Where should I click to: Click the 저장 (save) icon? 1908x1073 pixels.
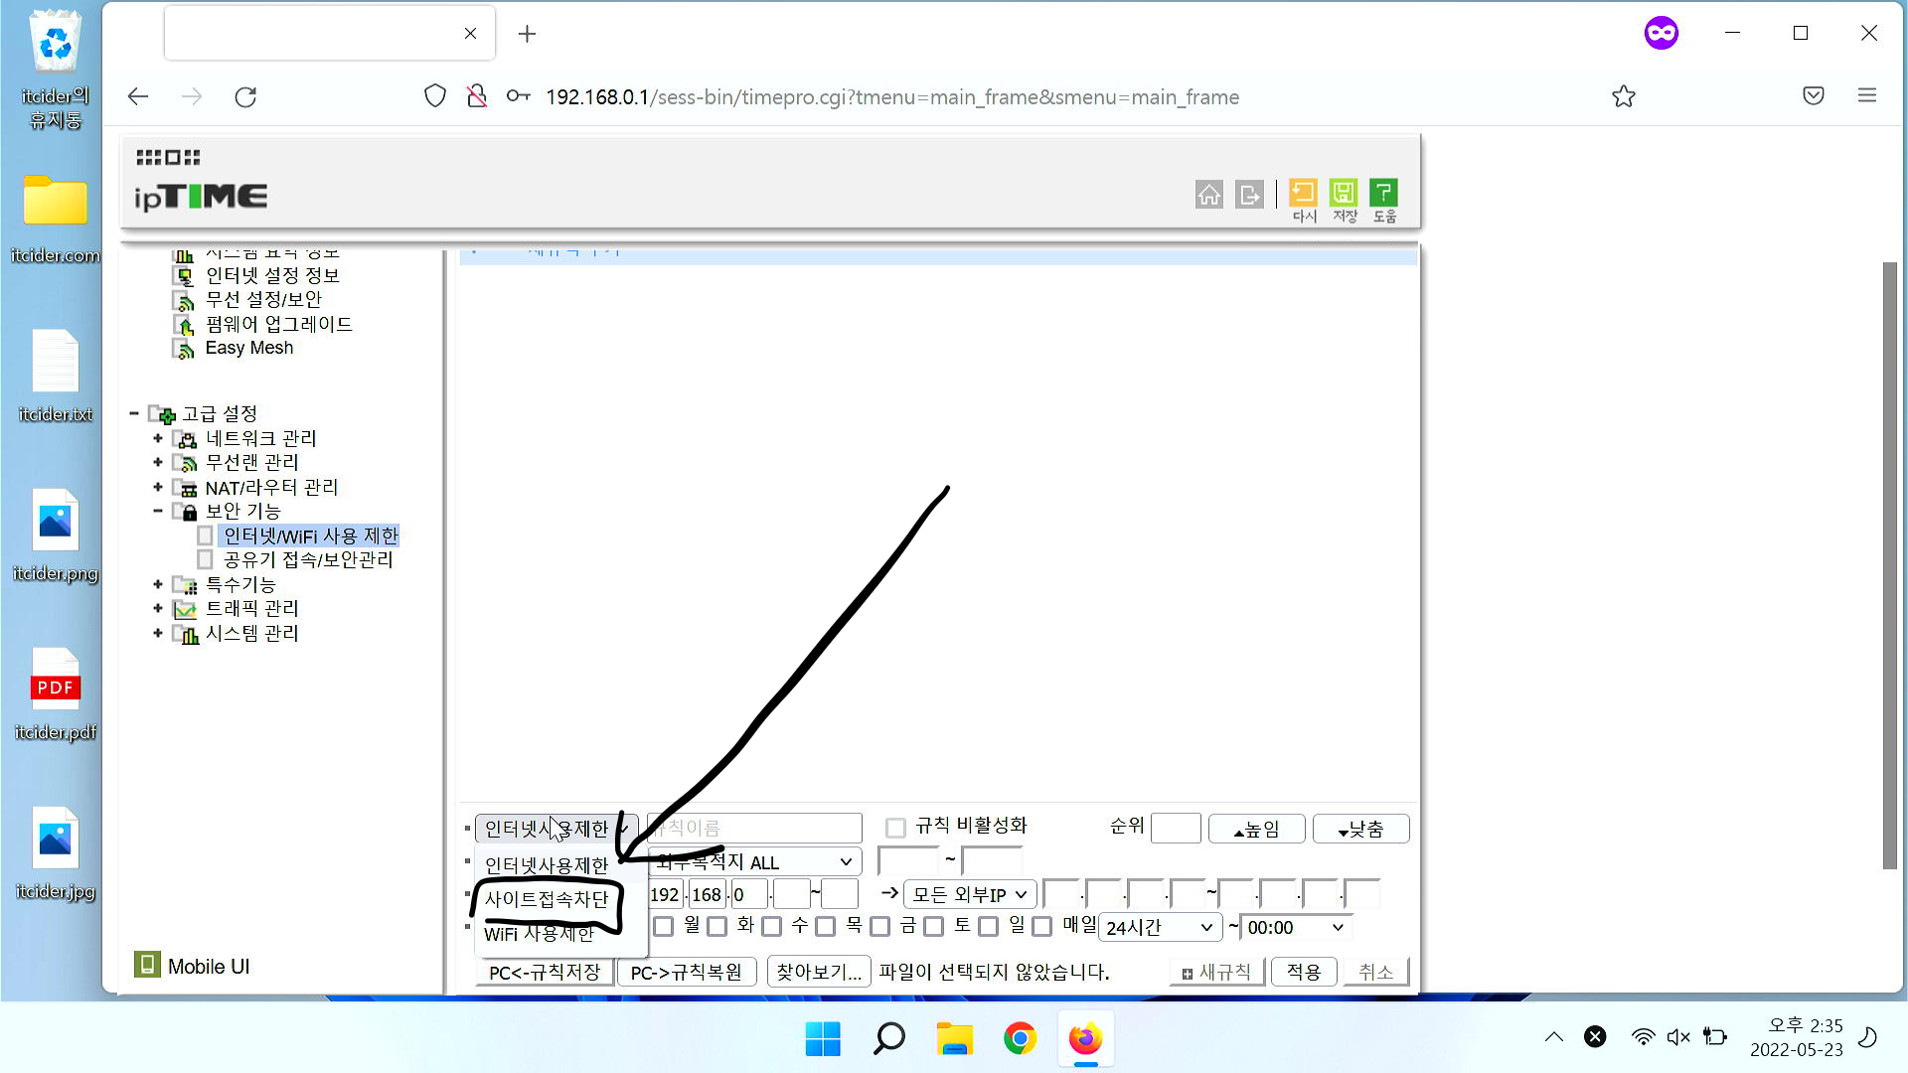1344,201
